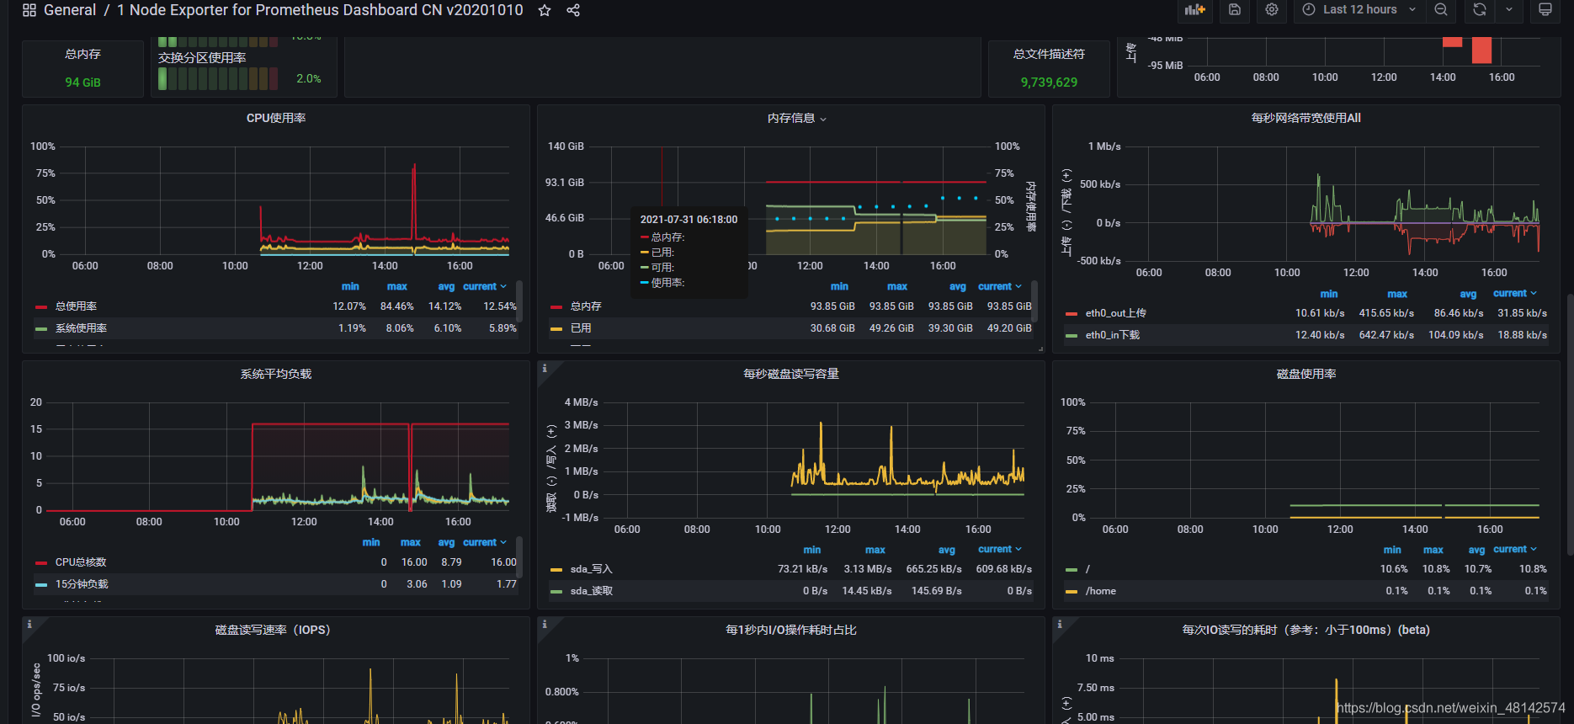Open the 磁盘使用率 panel title menu
Image resolution: width=1574 pixels, height=724 pixels.
tap(1306, 374)
